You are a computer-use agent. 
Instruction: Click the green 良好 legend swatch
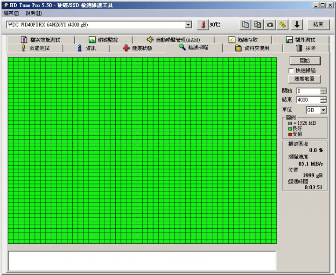[290, 129]
